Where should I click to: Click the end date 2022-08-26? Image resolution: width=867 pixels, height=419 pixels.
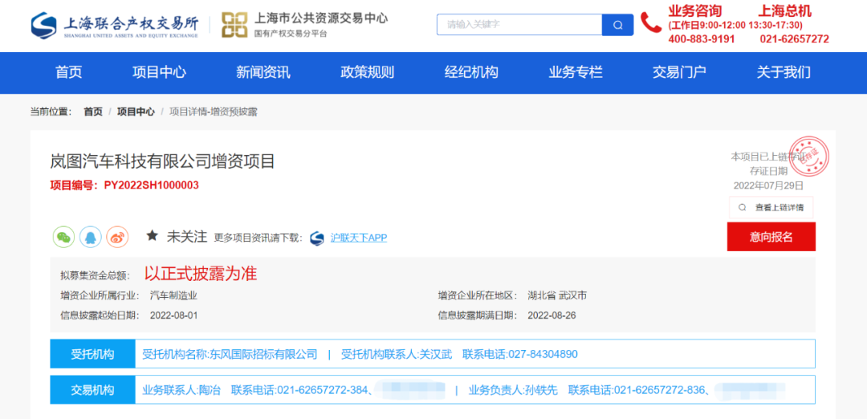pyautogui.click(x=552, y=315)
